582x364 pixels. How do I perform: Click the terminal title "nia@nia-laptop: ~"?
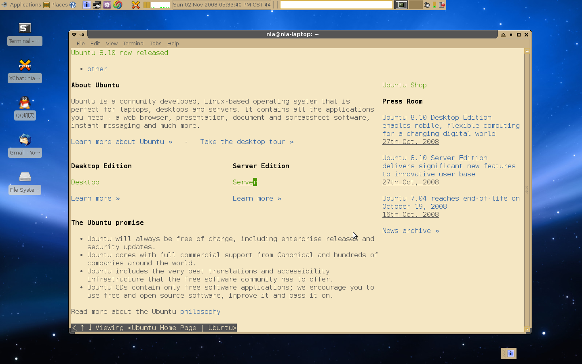(x=292, y=34)
